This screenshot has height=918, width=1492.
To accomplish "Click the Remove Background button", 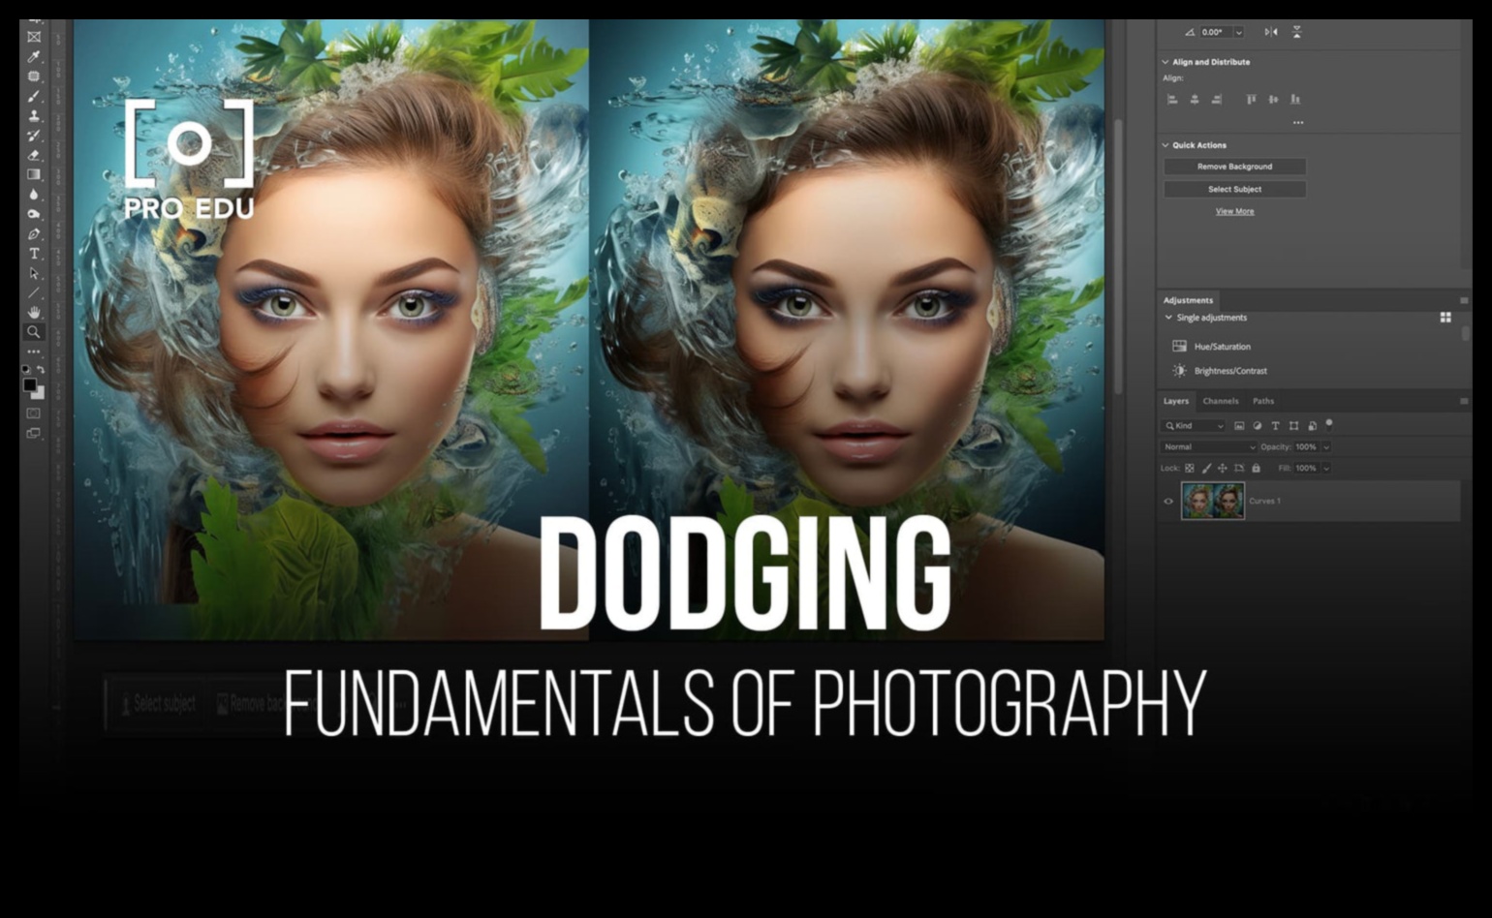I will [1234, 167].
